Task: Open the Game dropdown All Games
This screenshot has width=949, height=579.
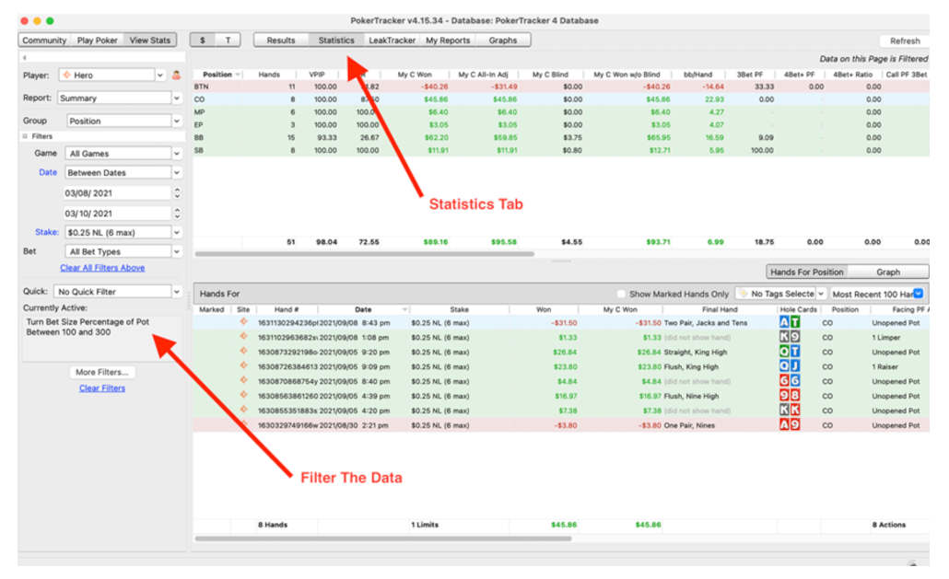Action: [123, 154]
